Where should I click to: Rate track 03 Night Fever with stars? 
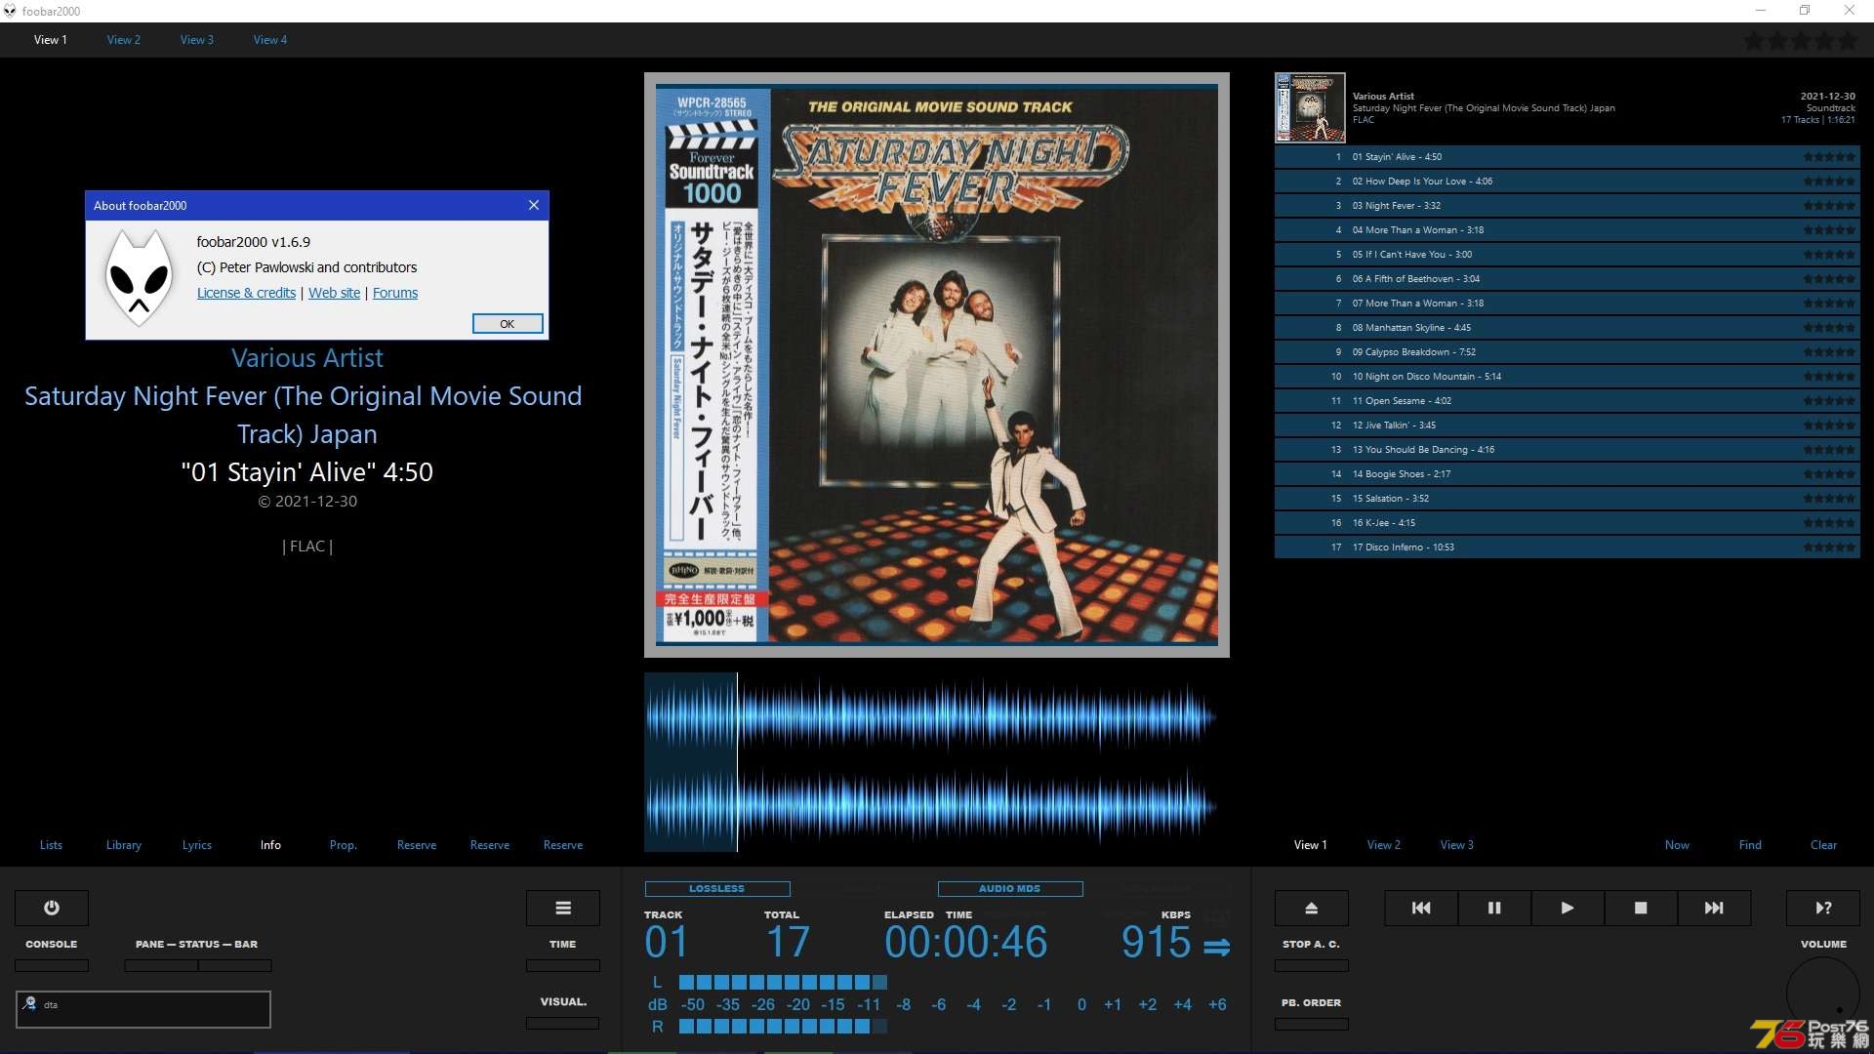pyautogui.click(x=1829, y=205)
